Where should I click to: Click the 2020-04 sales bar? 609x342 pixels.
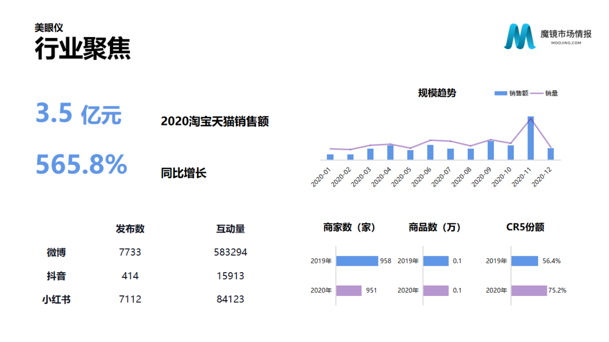click(x=390, y=152)
